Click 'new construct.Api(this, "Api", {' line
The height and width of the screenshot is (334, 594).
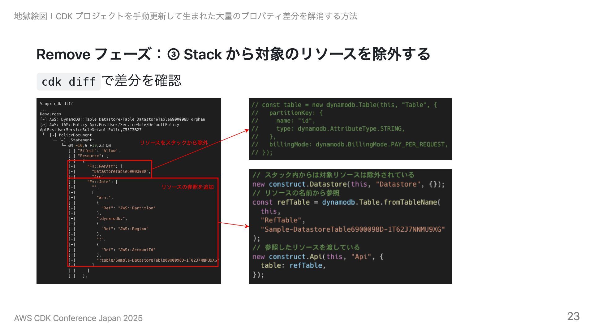(318, 257)
